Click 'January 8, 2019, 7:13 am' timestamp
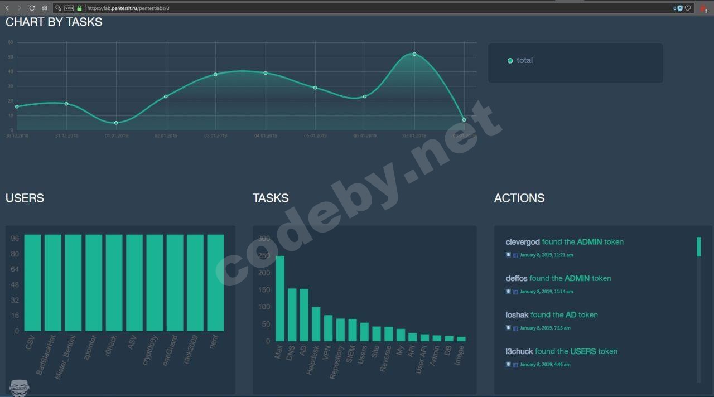The height and width of the screenshot is (397, 714). point(545,328)
